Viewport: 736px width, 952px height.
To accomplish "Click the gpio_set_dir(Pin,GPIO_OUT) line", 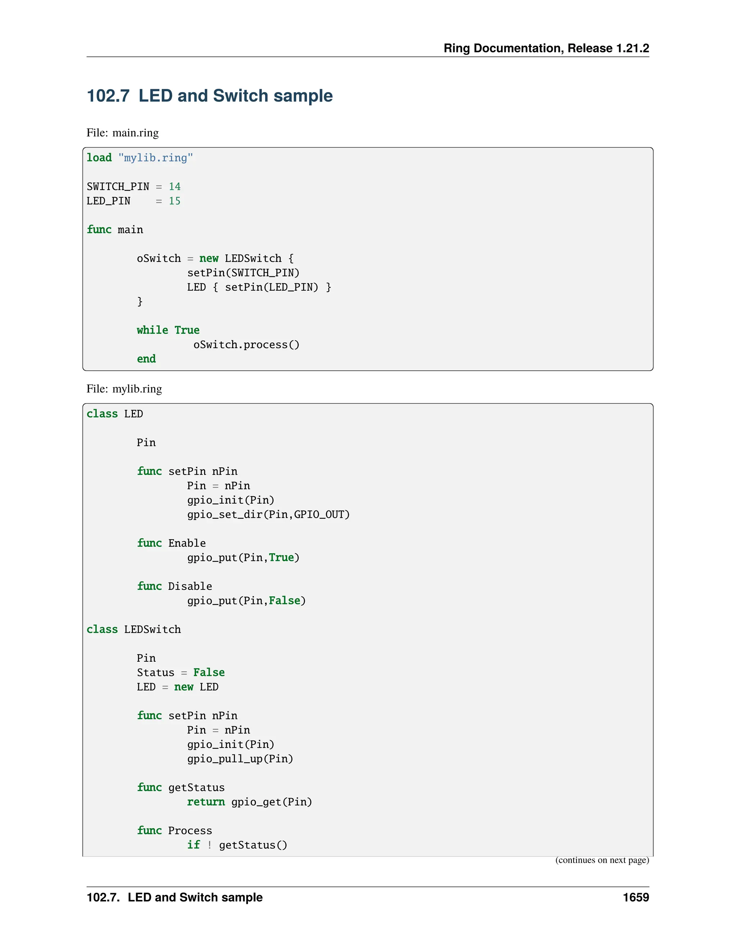I will point(268,514).
